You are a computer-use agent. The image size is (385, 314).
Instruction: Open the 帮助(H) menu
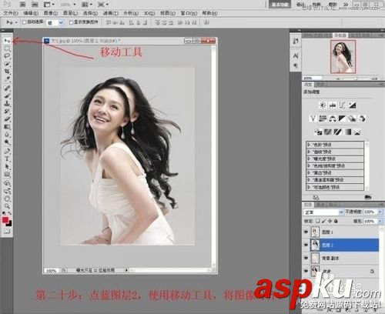point(210,13)
